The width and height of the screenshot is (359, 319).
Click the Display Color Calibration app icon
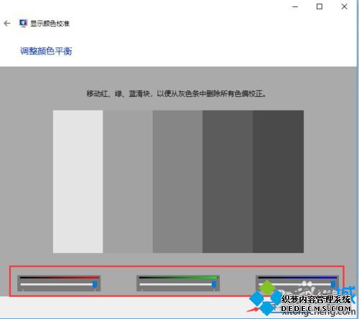pos(23,23)
